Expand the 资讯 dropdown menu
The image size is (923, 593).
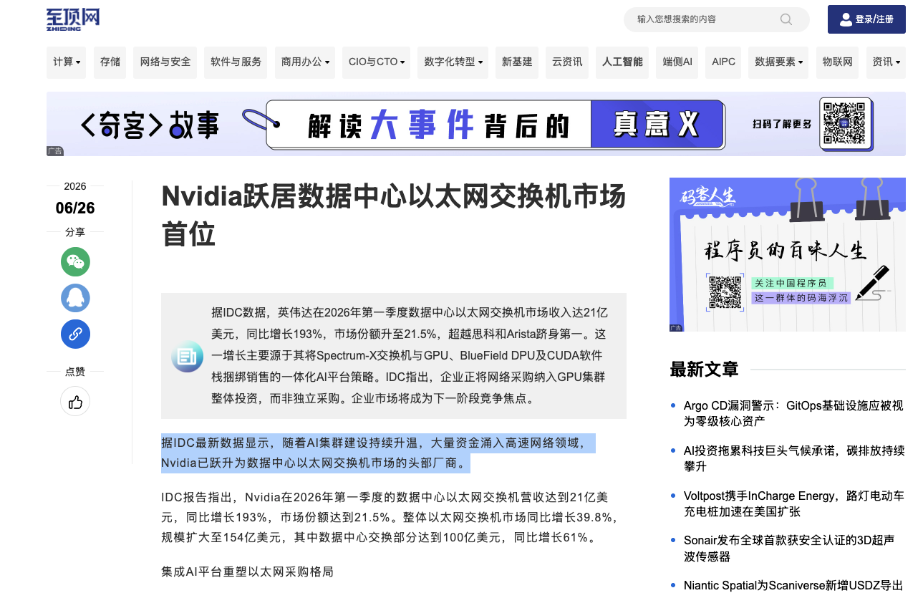click(x=886, y=62)
